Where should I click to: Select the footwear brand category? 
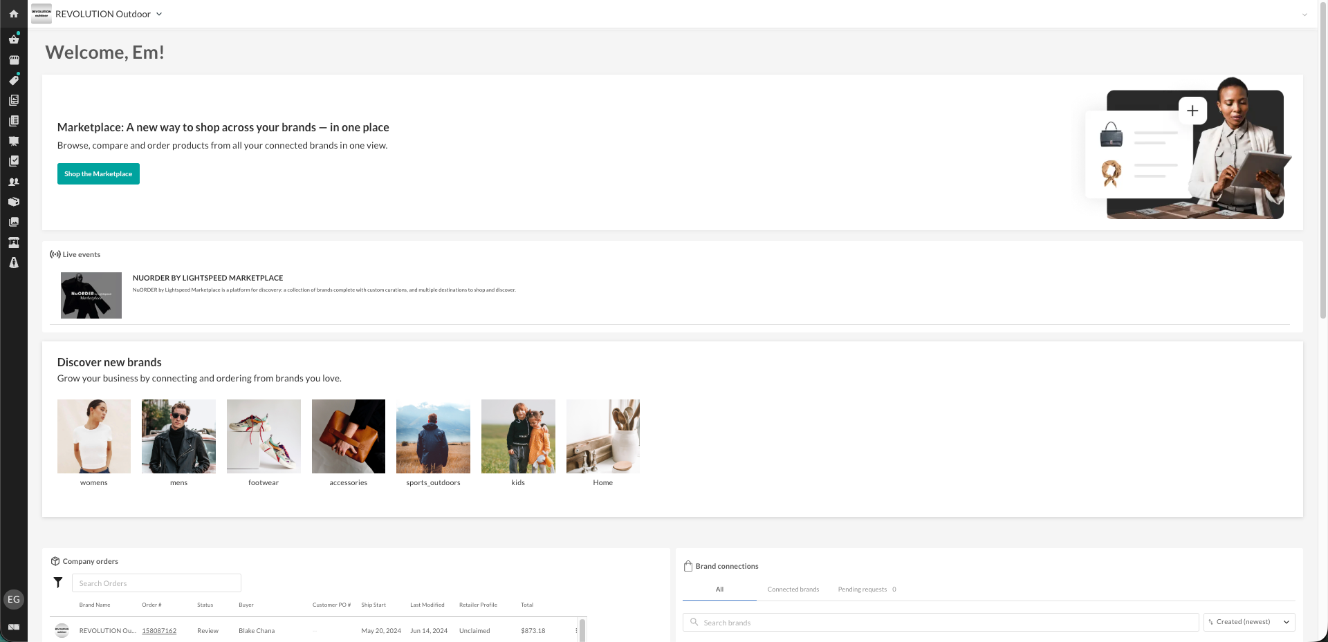point(264,442)
